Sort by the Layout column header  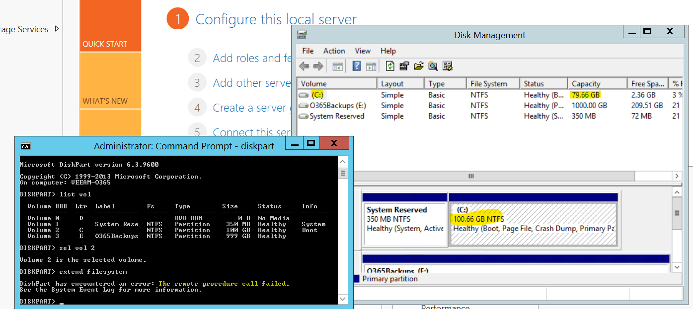click(x=400, y=83)
